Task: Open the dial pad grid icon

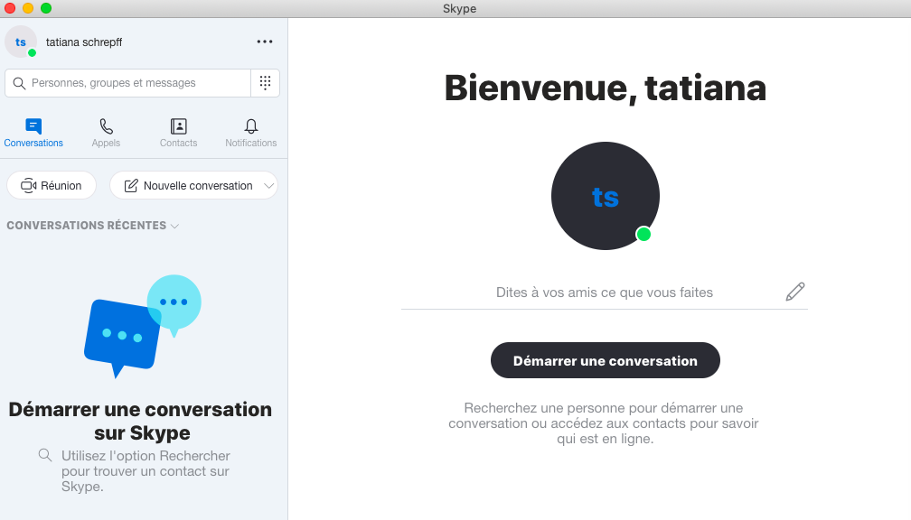Action: click(x=265, y=83)
